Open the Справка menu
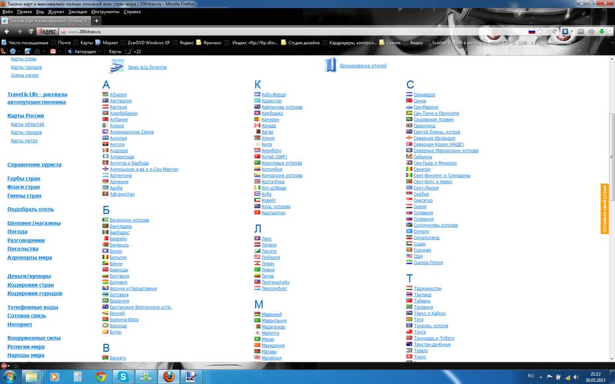 coord(132,12)
